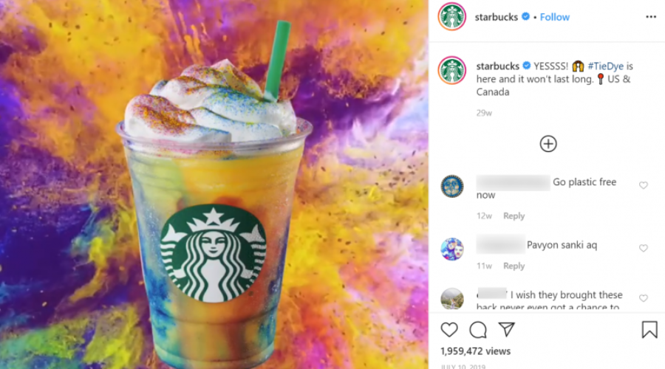Like the 'Go plastic free now' comment
The image size is (665, 369).
[644, 185]
